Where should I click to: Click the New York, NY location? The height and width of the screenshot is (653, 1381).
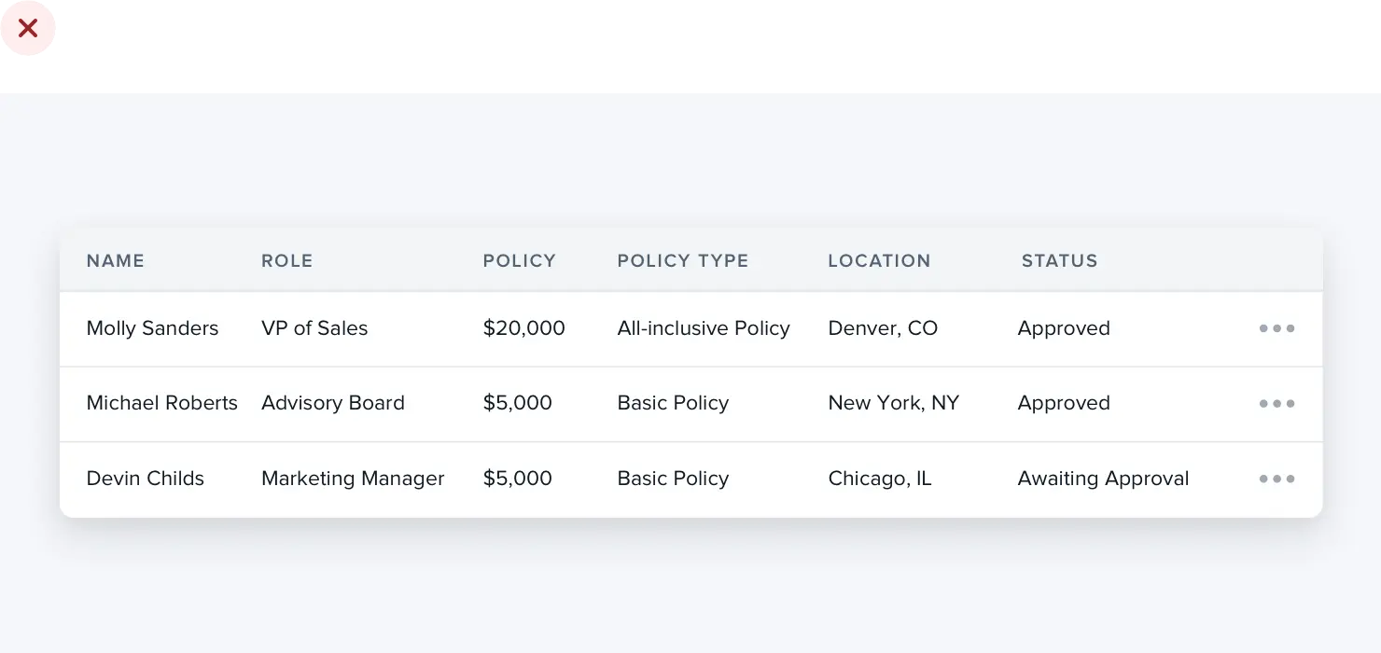coord(893,403)
